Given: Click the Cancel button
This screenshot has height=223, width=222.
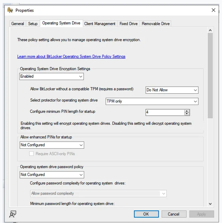Looking at the screenshot, I should click(174, 214).
